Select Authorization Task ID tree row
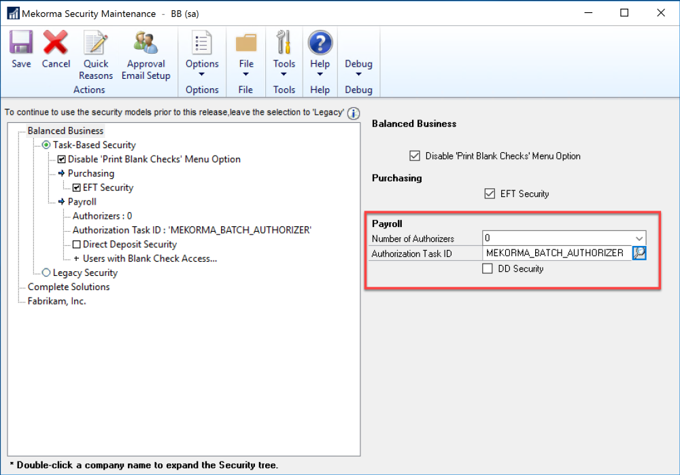This screenshot has height=475, width=680. (x=192, y=230)
